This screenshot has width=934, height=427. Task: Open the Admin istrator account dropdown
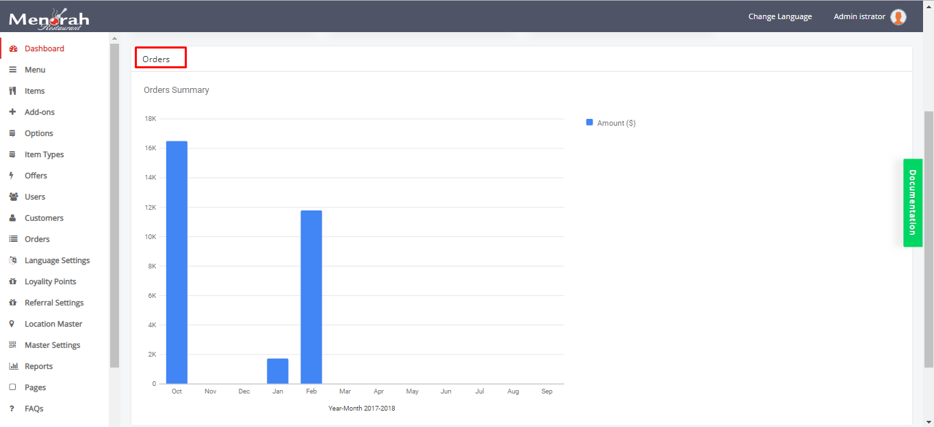click(x=859, y=17)
